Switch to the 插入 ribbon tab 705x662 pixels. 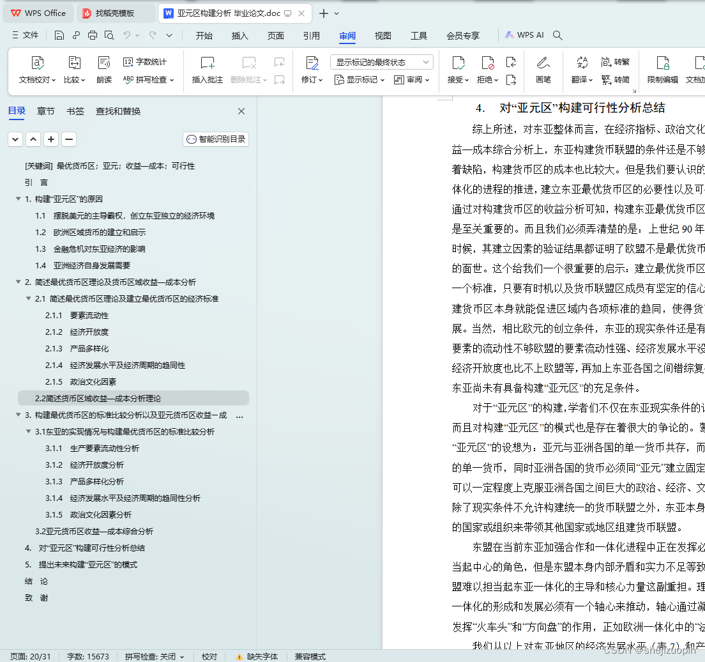(239, 36)
